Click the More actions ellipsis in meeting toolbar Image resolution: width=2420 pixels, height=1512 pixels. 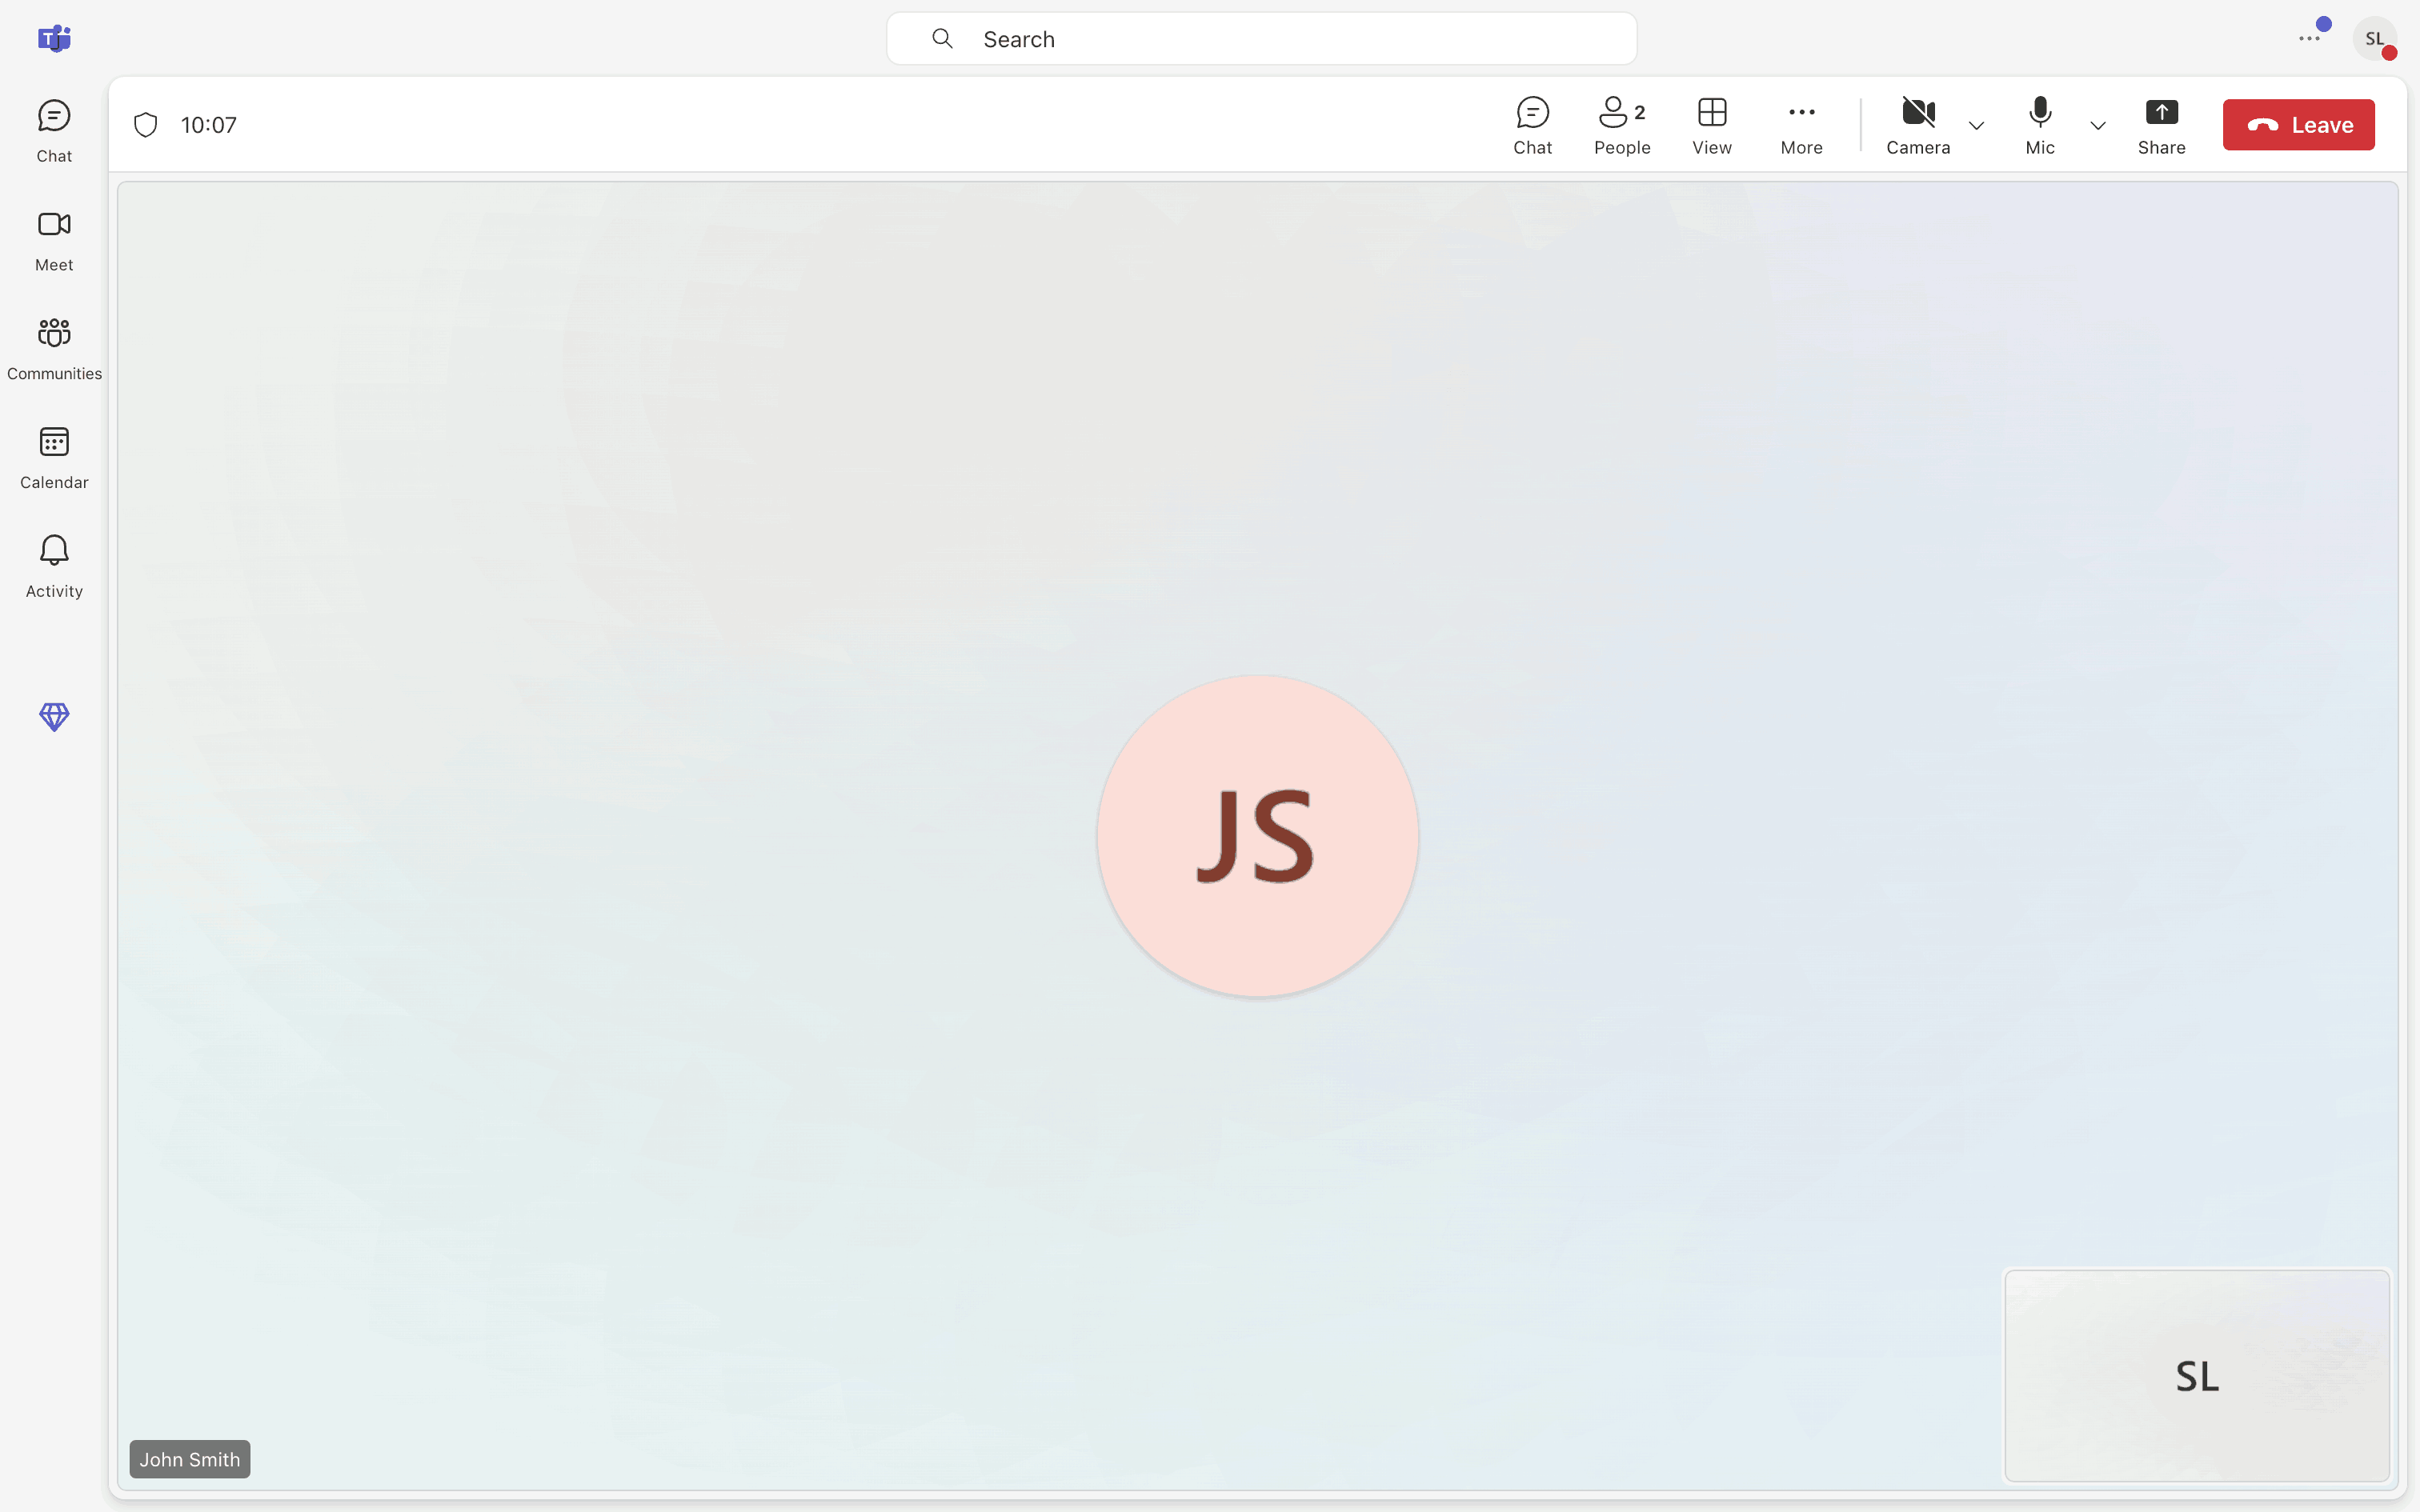pos(1801,125)
